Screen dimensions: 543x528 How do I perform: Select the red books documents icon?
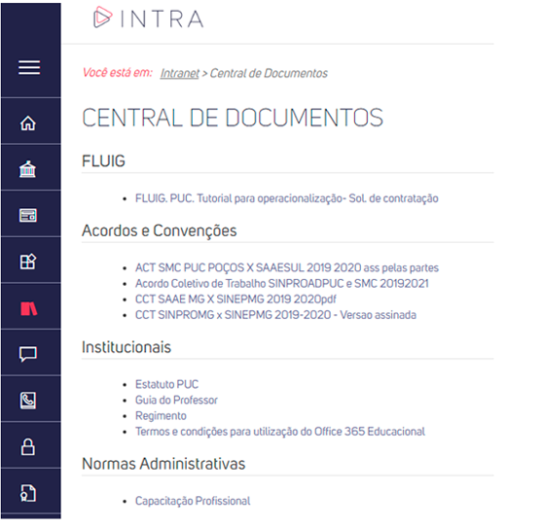[x=29, y=308]
